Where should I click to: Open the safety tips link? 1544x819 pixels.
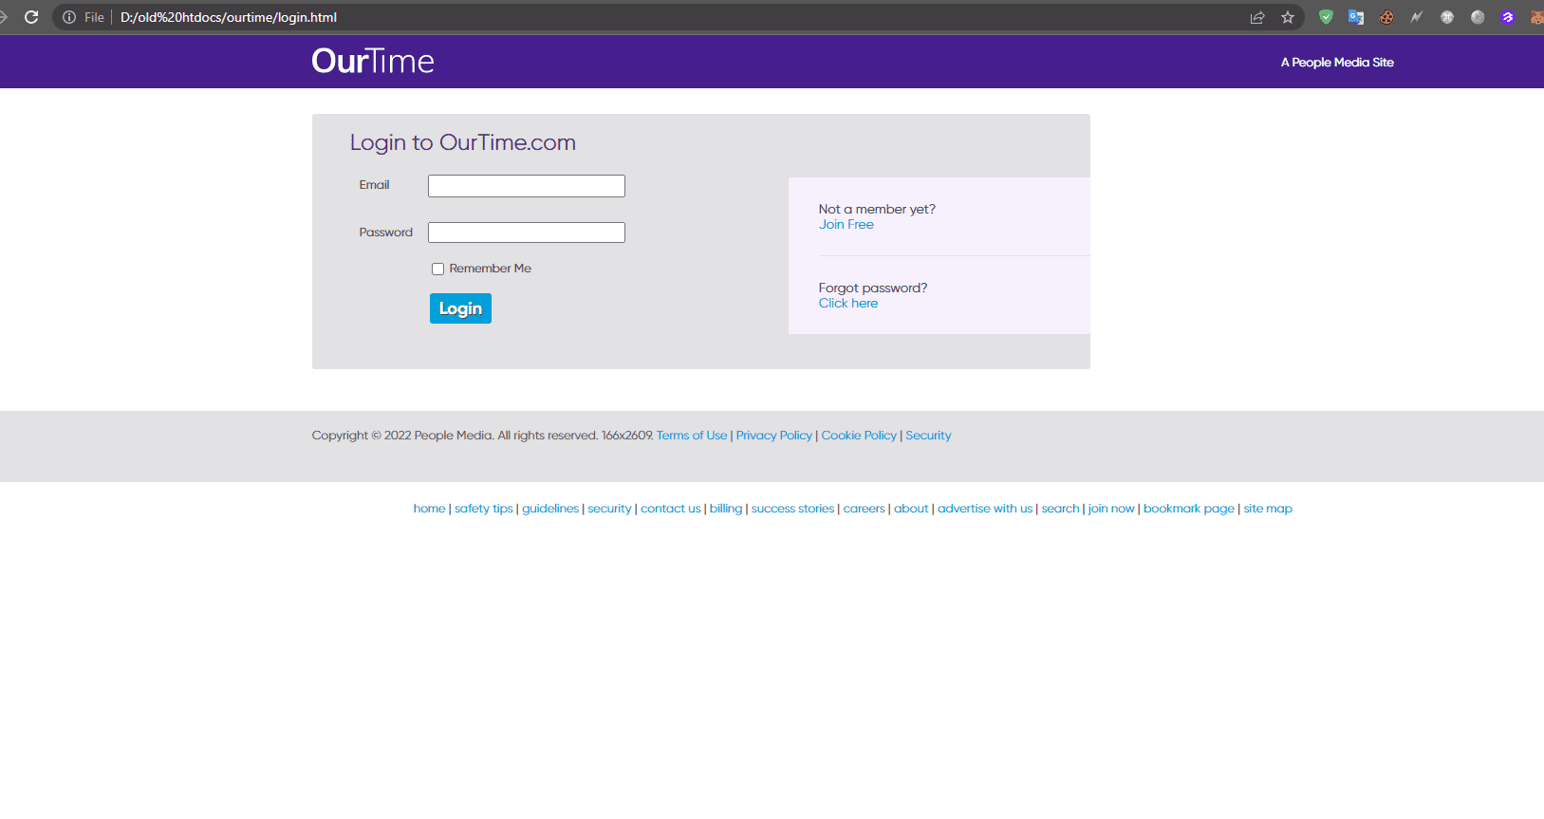tap(484, 509)
